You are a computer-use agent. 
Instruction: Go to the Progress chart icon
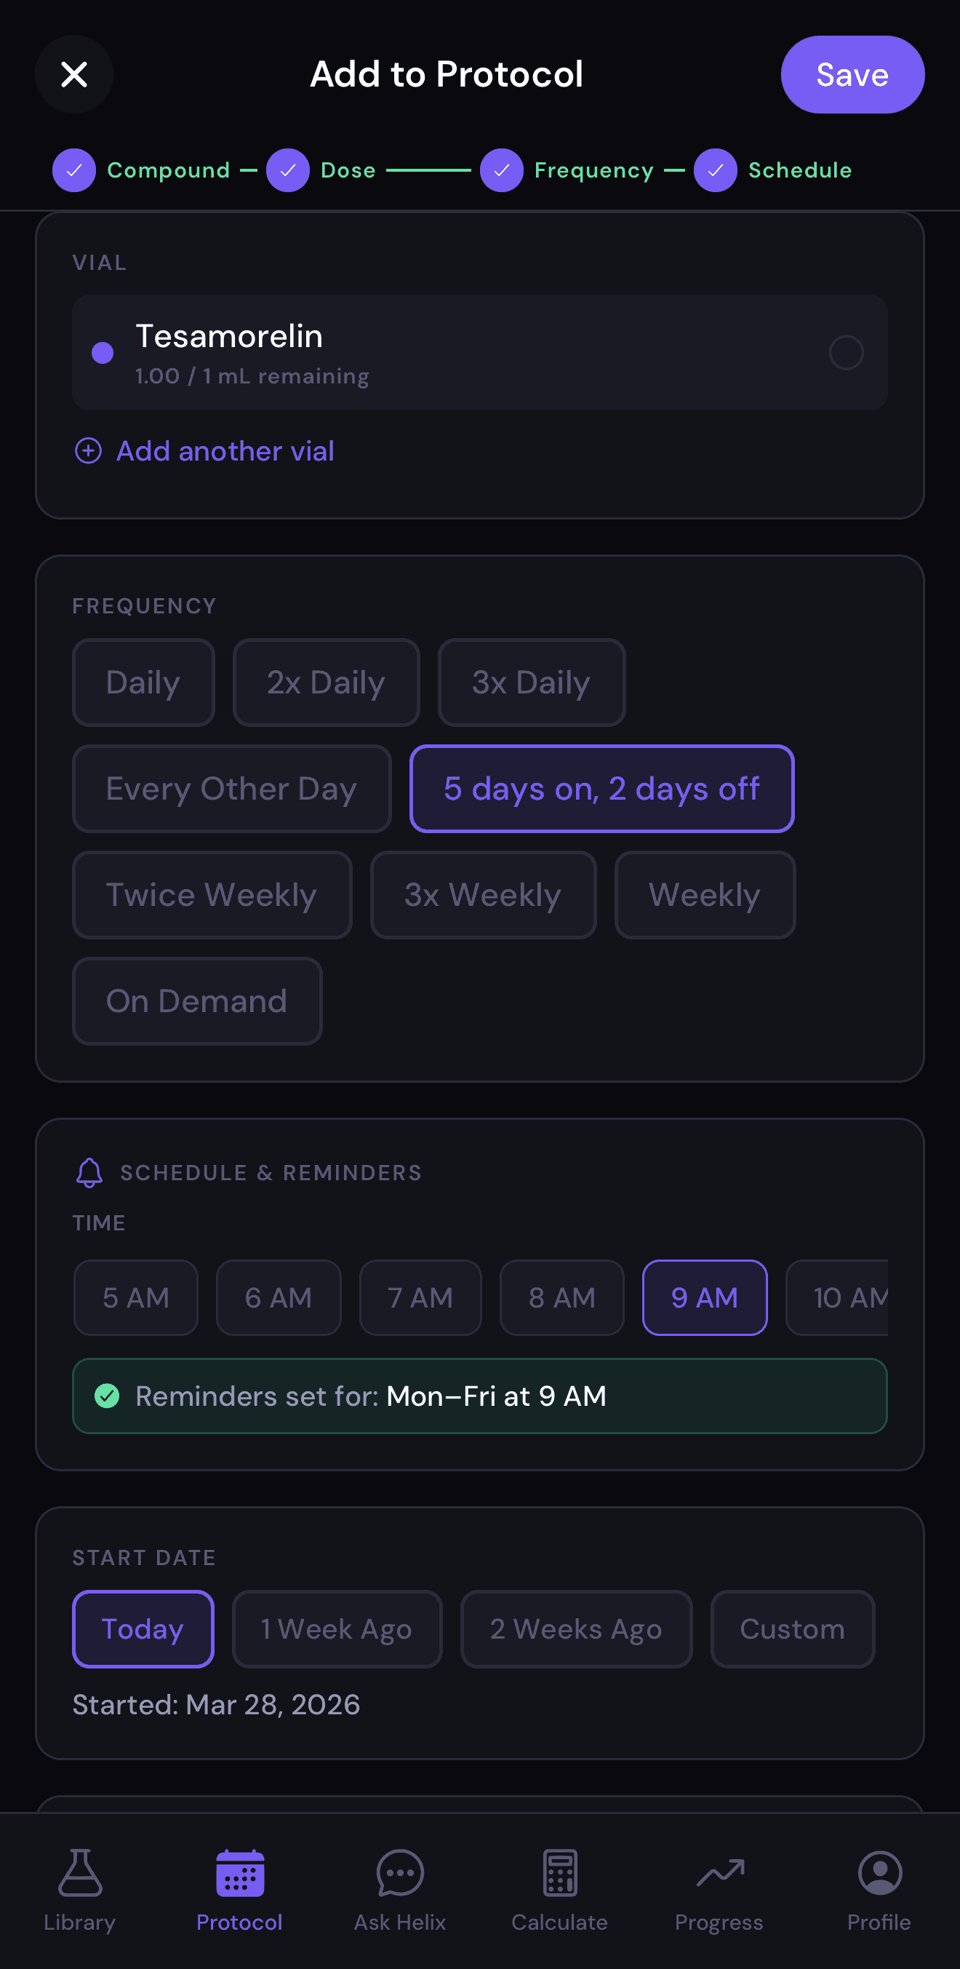pos(719,1874)
